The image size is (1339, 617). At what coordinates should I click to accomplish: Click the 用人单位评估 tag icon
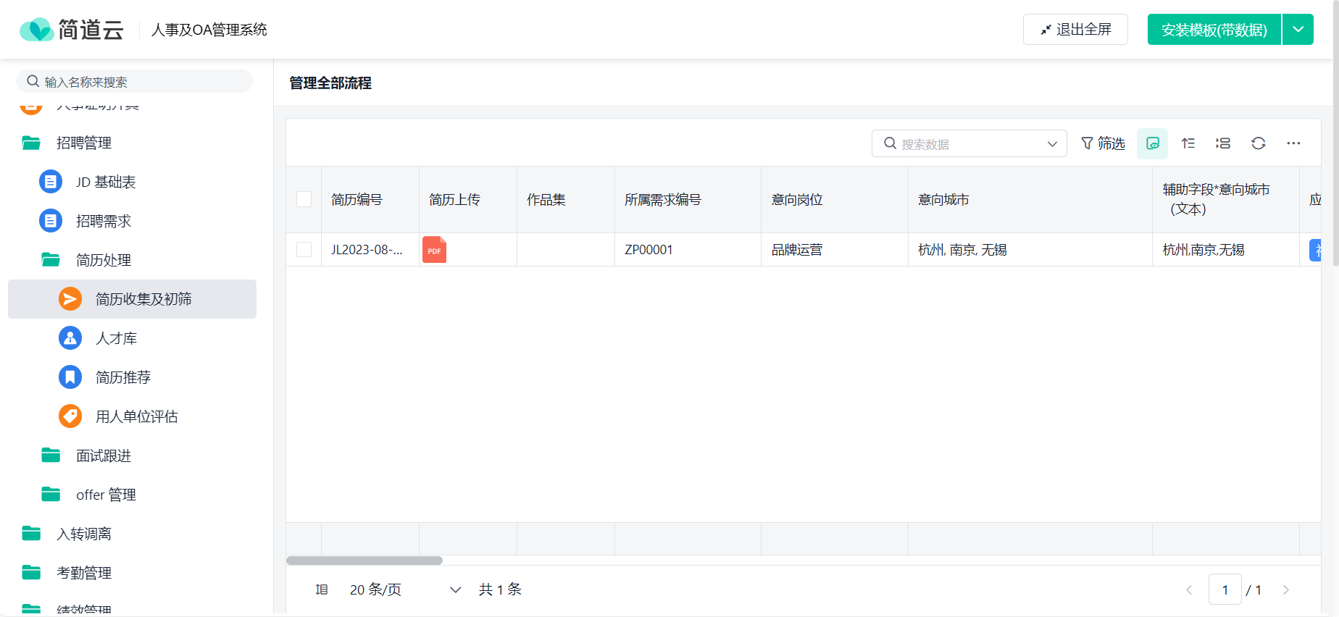pyautogui.click(x=70, y=416)
